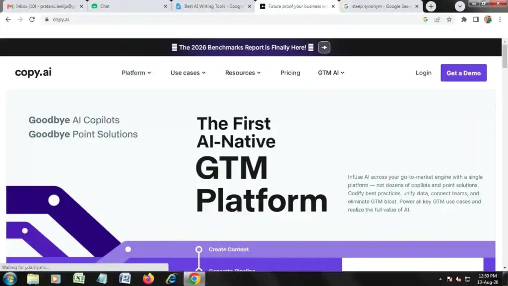This screenshot has width=508, height=286.
Task: Open the Chrome profile avatar
Action: click(x=488, y=19)
